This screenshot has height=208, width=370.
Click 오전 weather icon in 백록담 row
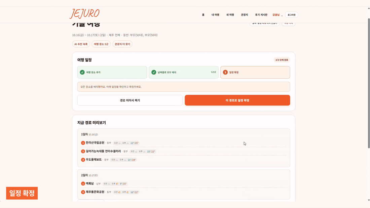click(109, 184)
